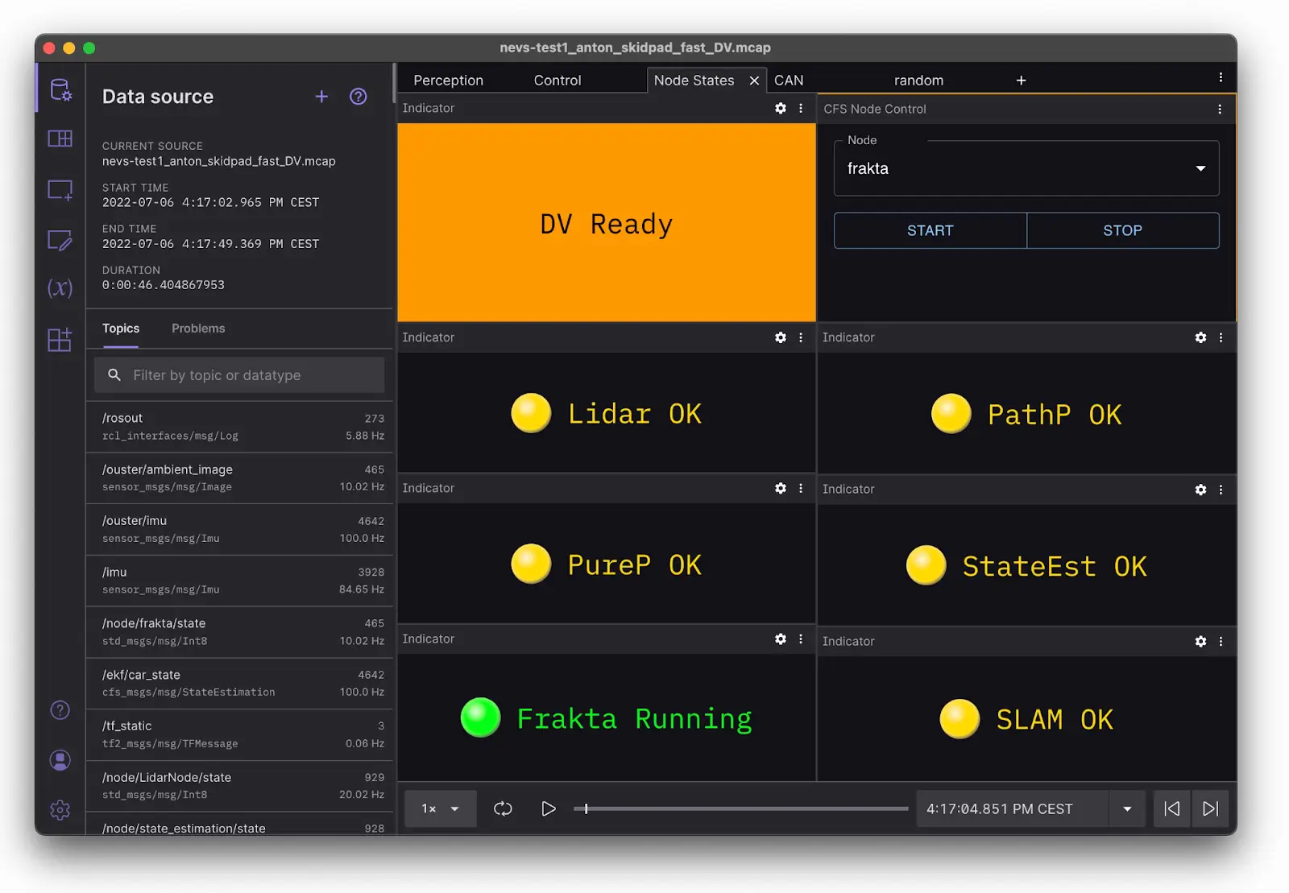Toggle loop playback
Screen dimensions: 1289x893
coord(503,808)
